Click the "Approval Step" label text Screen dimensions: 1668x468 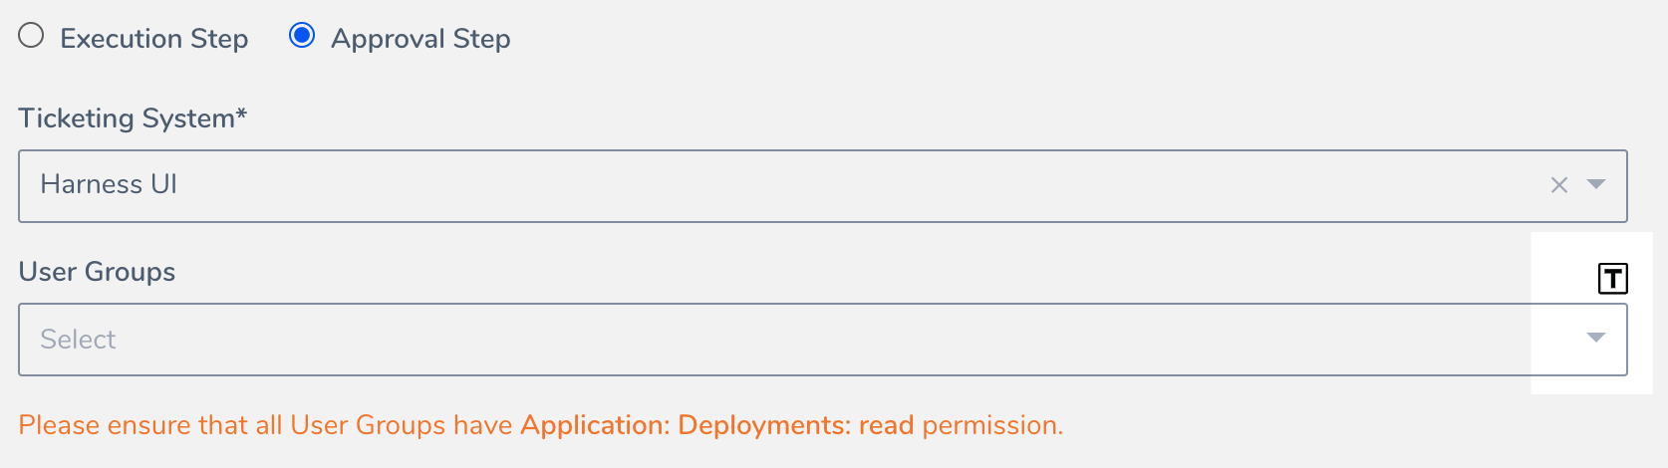point(420,39)
